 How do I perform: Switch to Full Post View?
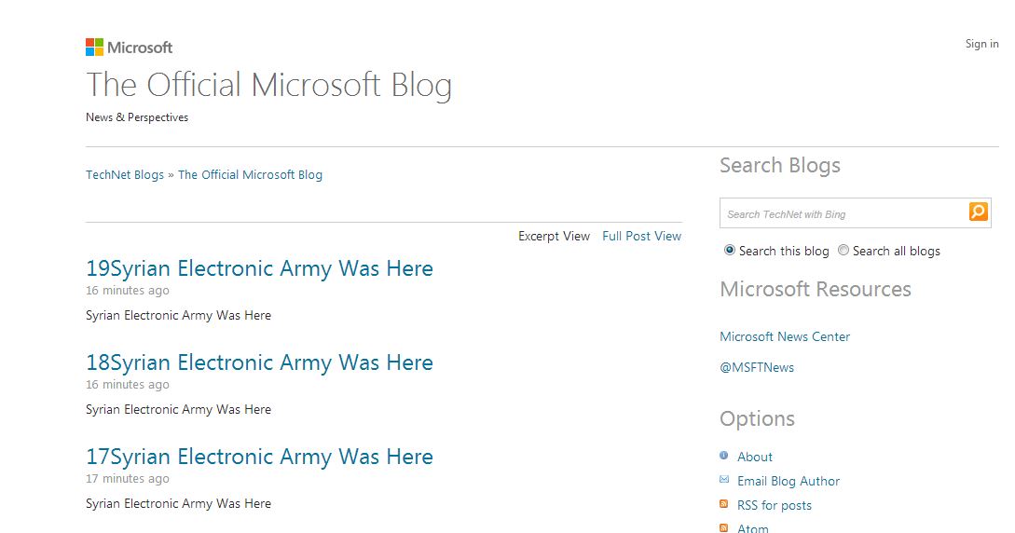click(x=641, y=236)
